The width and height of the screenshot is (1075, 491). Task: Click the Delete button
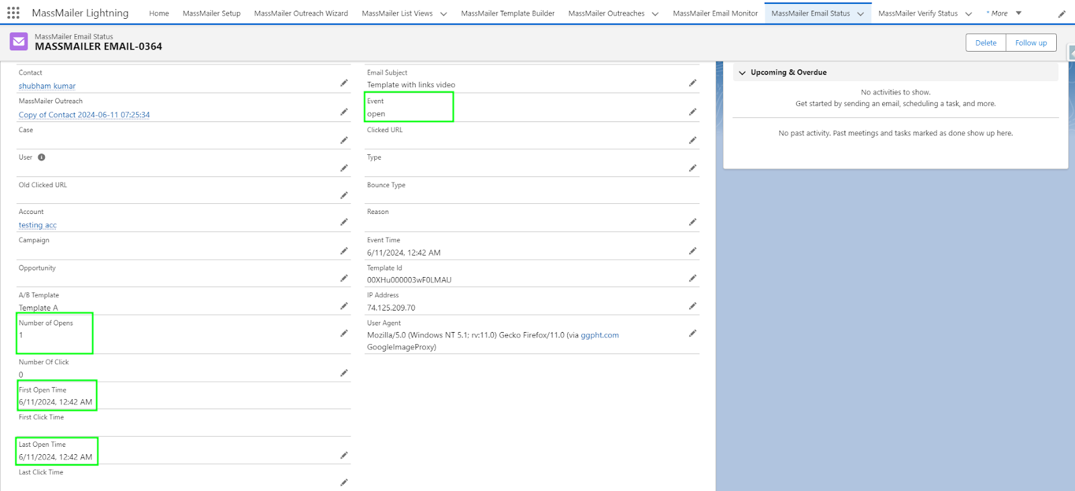pos(986,42)
